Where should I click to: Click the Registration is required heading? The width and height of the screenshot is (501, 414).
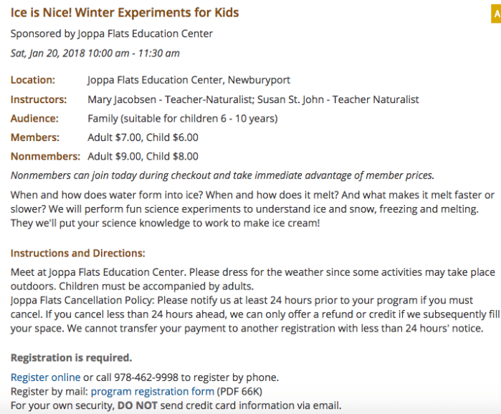71,357
